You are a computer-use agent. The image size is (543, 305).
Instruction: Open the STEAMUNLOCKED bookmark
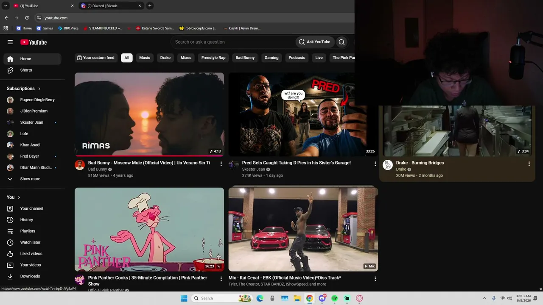pyautogui.click(x=102, y=28)
